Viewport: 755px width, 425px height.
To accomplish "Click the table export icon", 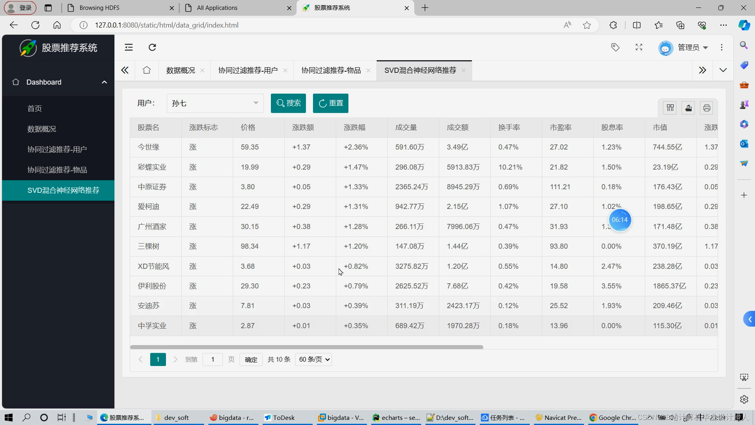I will (689, 108).
